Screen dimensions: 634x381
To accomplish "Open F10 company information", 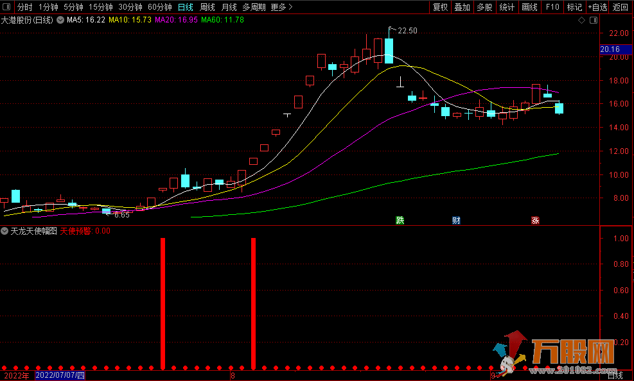I will 552,7.
